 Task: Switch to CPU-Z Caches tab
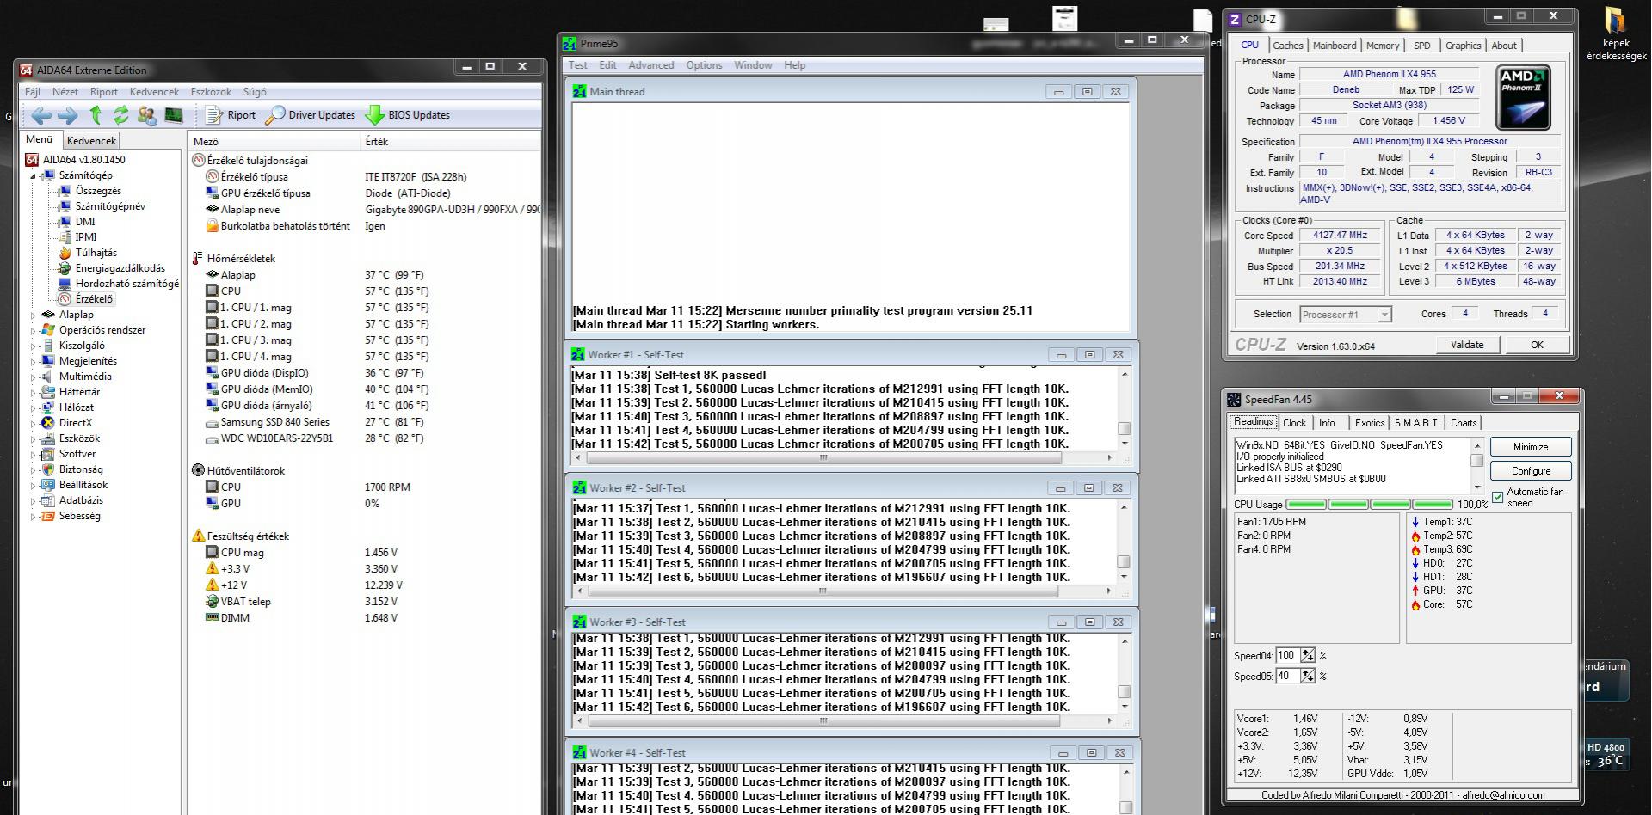point(1288,46)
